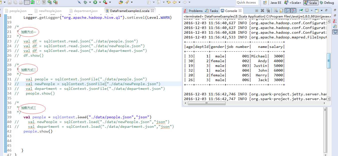
Task: Click the Next Annotation toolbar icon
Action: (148, 2)
